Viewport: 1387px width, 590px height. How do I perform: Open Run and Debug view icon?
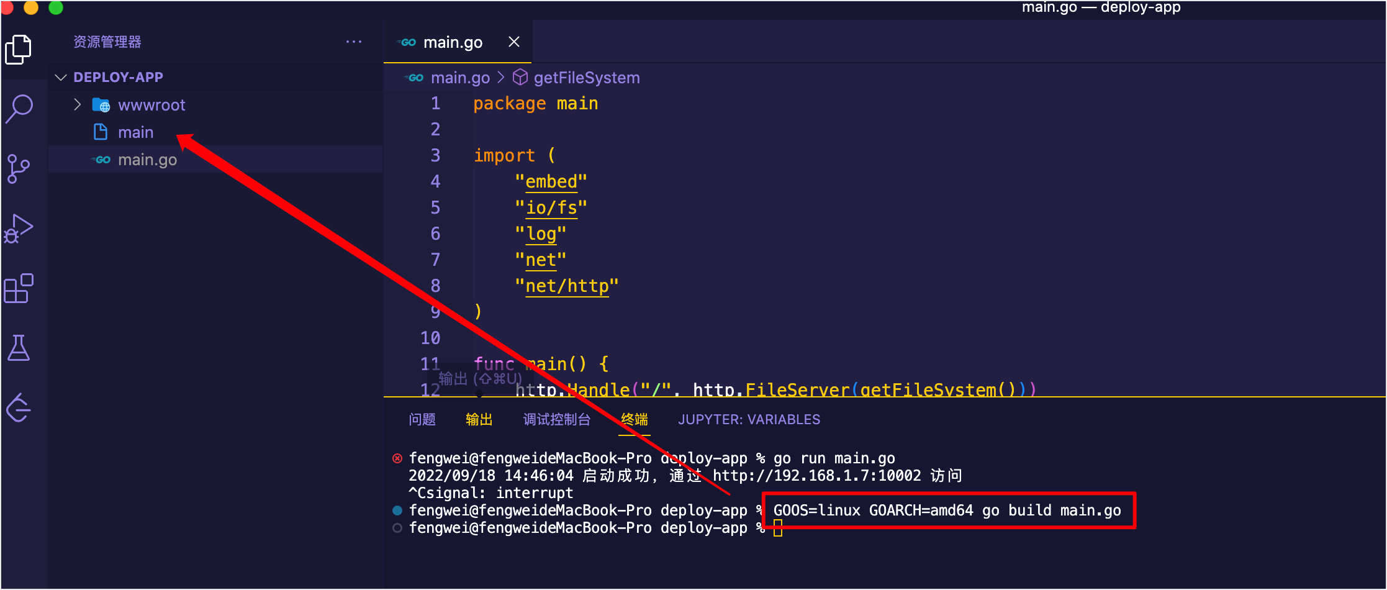tap(19, 229)
